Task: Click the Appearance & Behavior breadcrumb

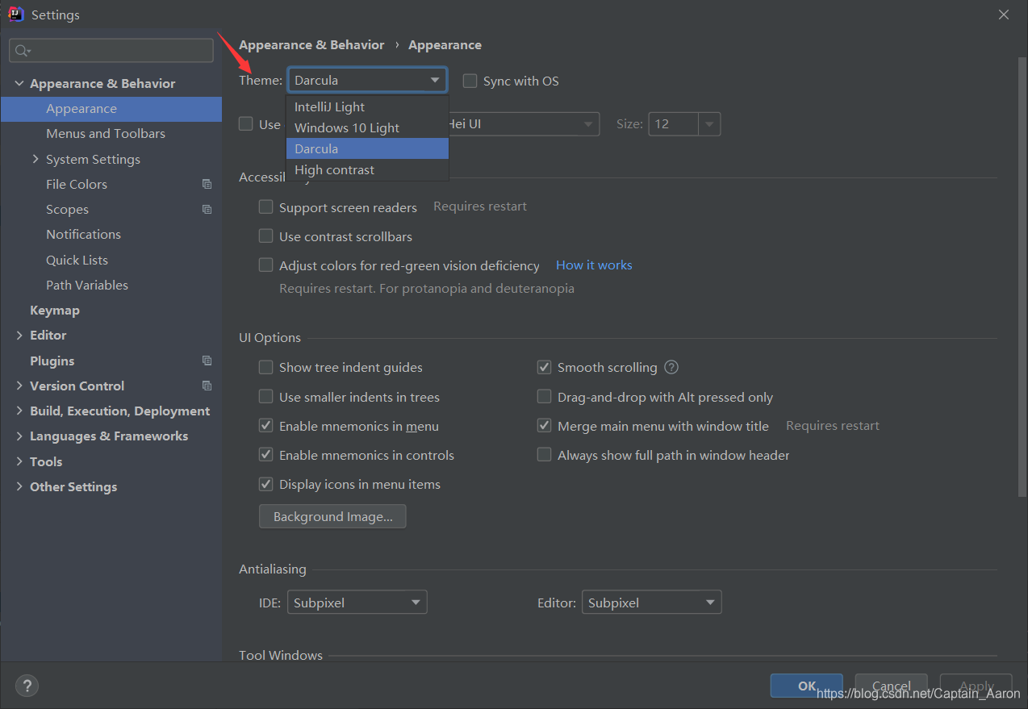Action: pyautogui.click(x=311, y=45)
